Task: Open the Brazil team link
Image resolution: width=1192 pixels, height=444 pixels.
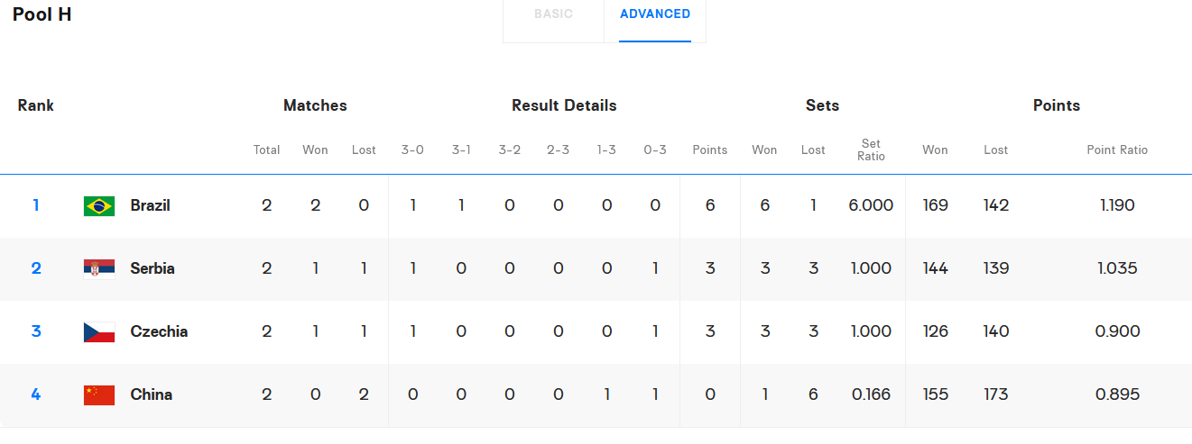Action: point(150,205)
